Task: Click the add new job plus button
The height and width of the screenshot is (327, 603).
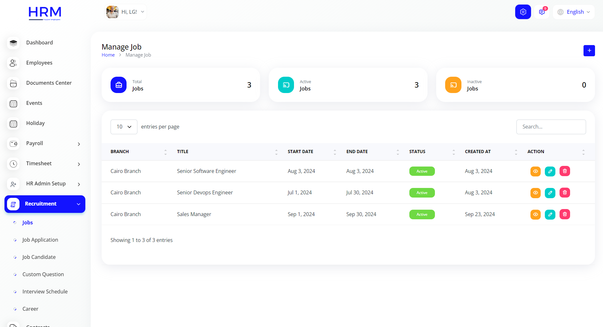Action: click(x=589, y=51)
